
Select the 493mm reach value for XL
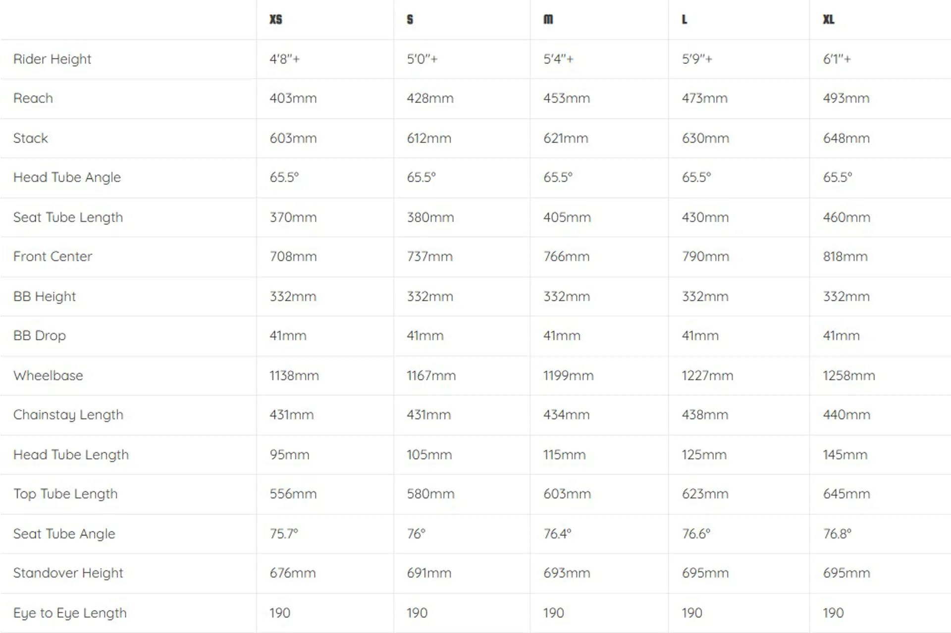coord(846,98)
